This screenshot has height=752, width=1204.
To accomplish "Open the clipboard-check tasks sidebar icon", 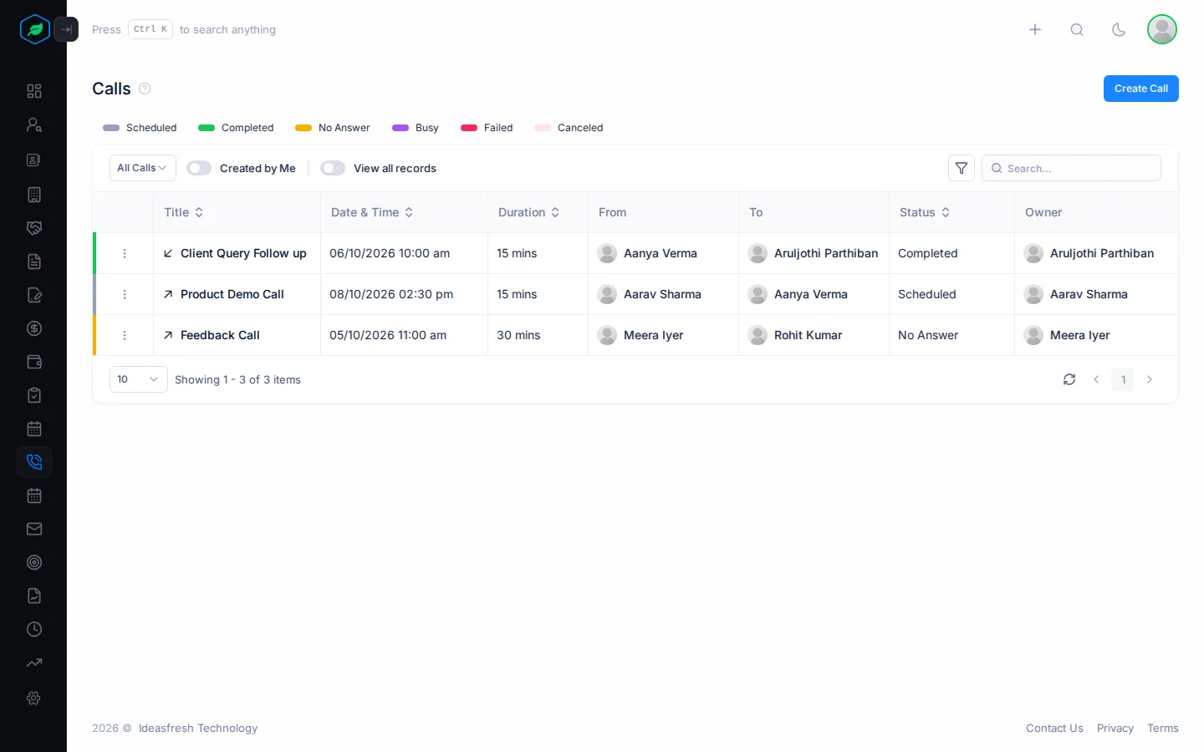I will pyautogui.click(x=34, y=395).
